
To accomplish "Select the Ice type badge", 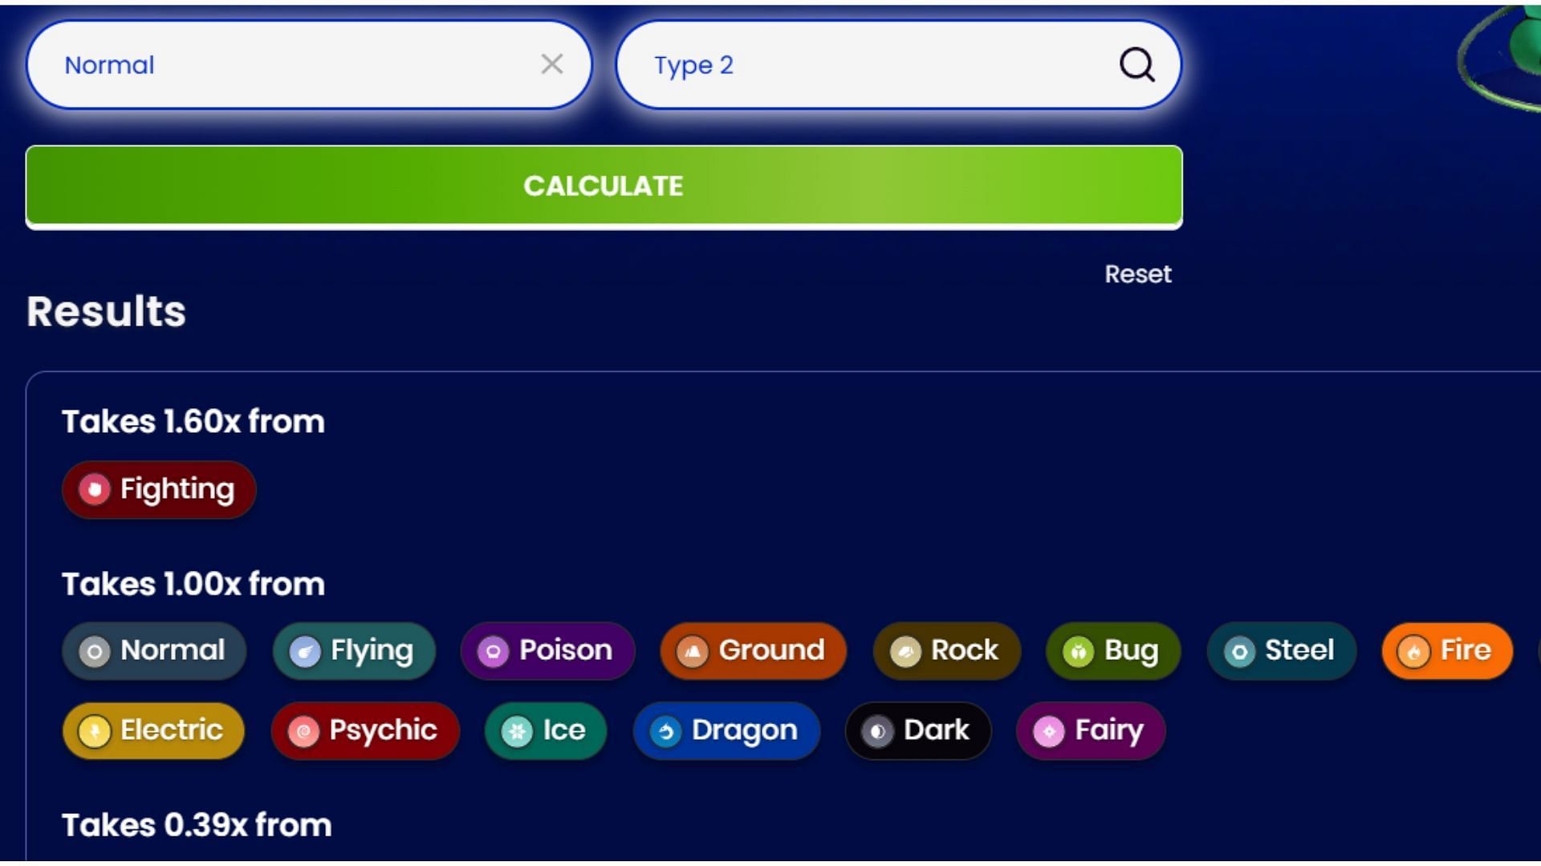I will point(545,730).
